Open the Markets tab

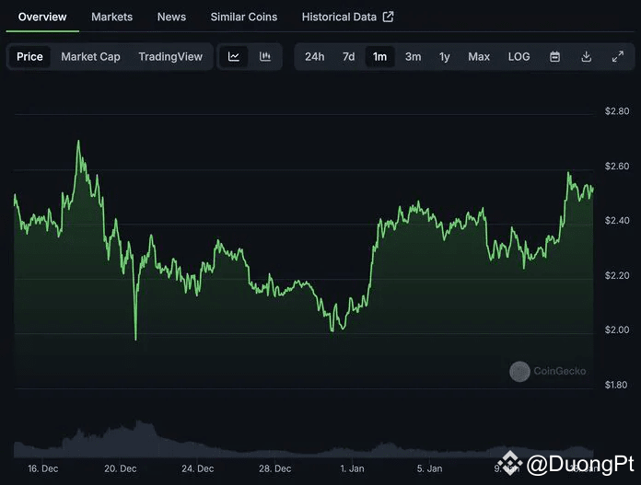pyautogui.click(x=111, y=17)
